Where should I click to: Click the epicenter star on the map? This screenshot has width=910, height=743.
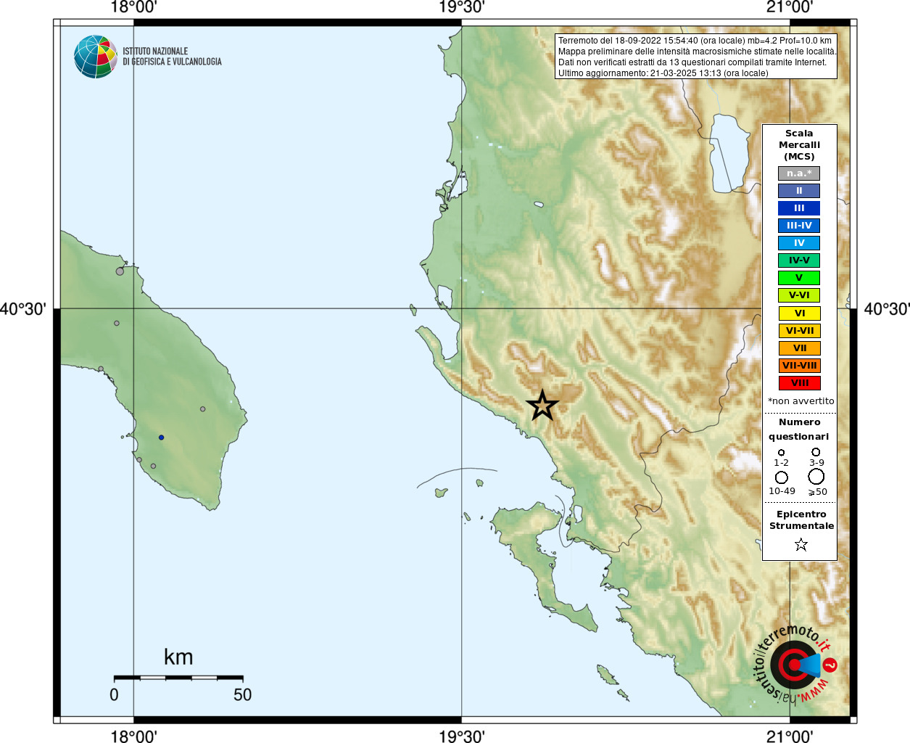(542, 405)
